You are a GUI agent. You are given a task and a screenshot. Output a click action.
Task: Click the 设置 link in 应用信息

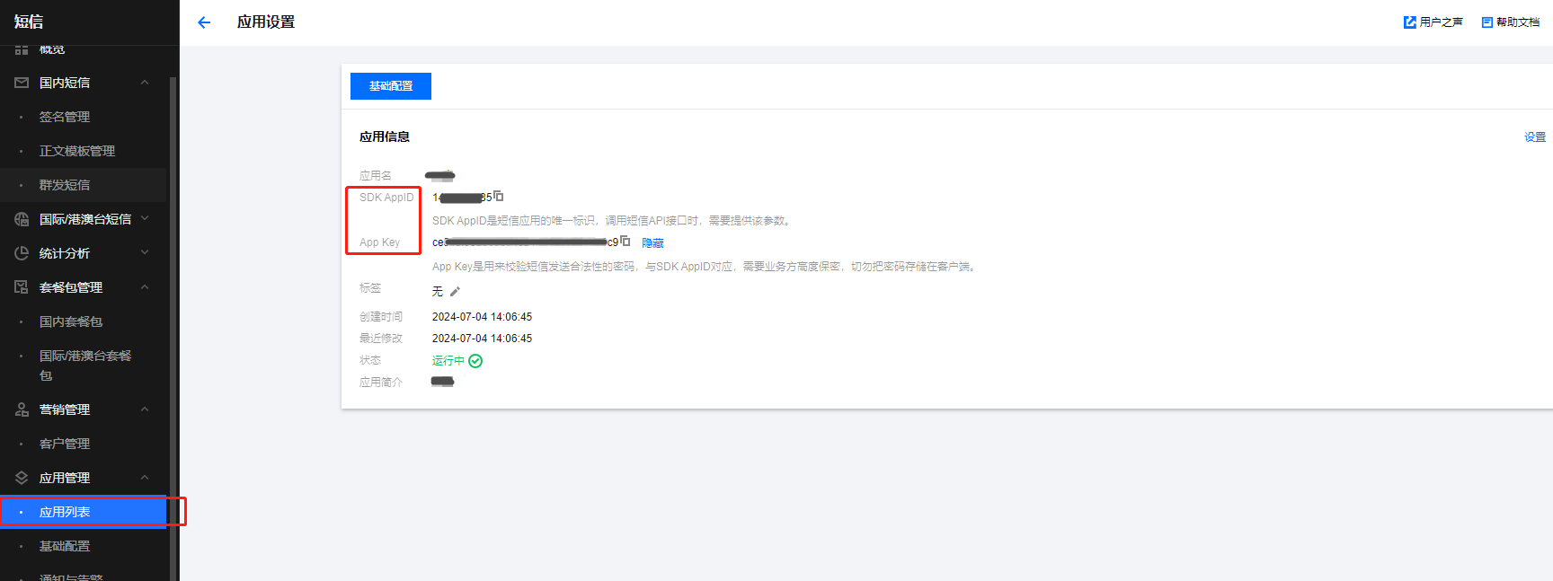pos(1534,137)
